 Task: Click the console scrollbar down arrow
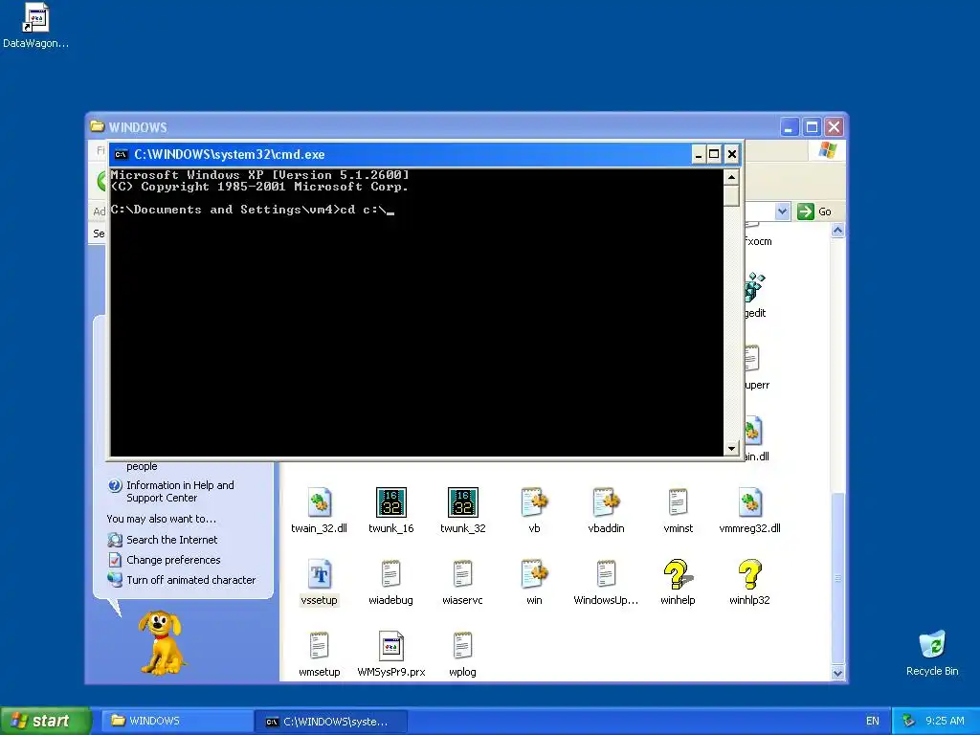(x=731, y=448)
